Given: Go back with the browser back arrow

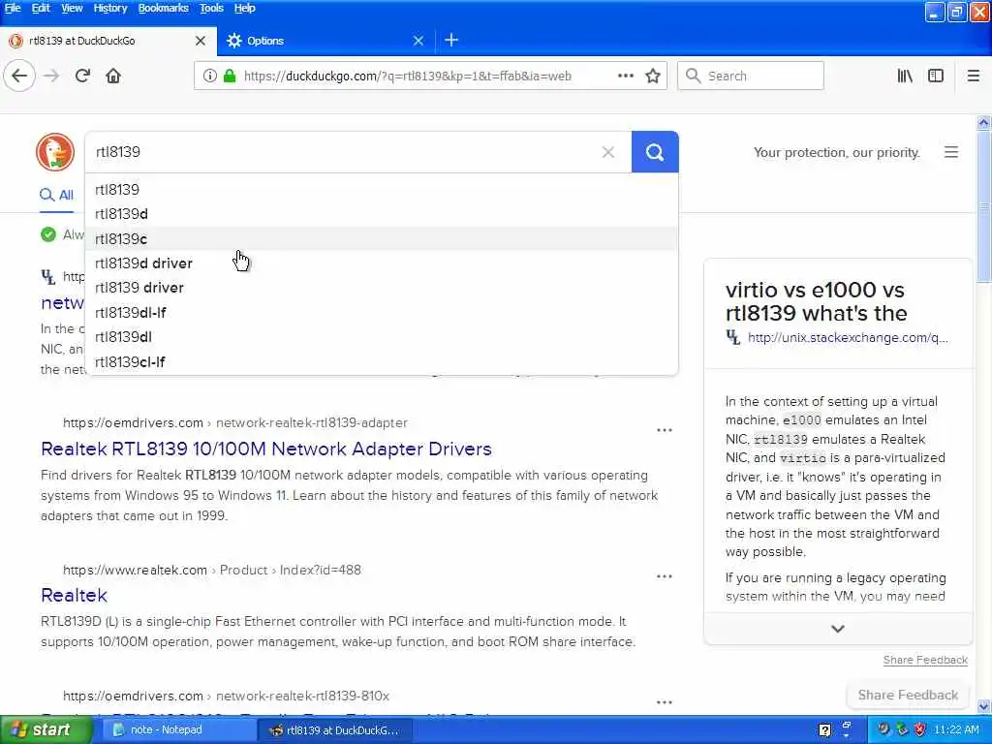Looking at the screenshot, I should pyautogui.click(x=19, y=76).
